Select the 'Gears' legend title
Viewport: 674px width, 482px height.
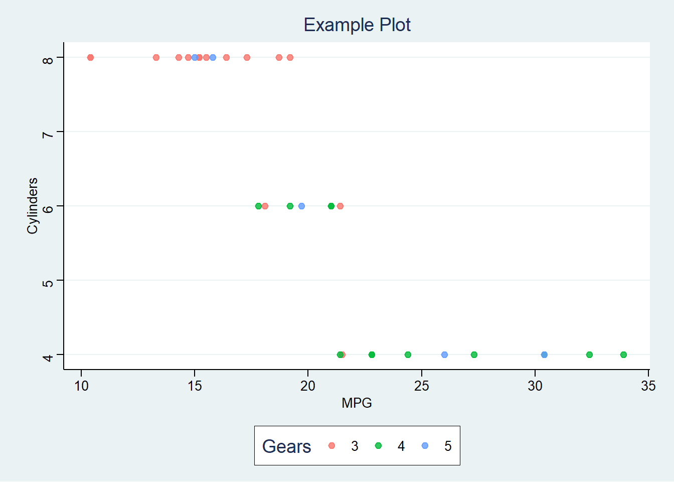point(286,446)
